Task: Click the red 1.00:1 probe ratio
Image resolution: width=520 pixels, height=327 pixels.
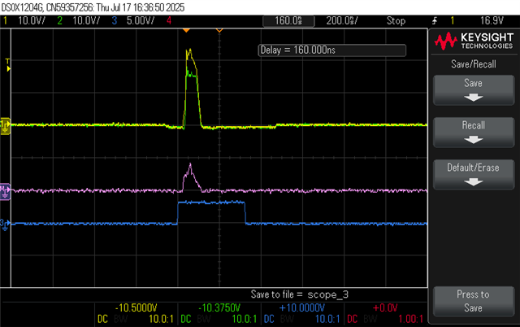Action: pyautogui.click(x=411, y=319)
